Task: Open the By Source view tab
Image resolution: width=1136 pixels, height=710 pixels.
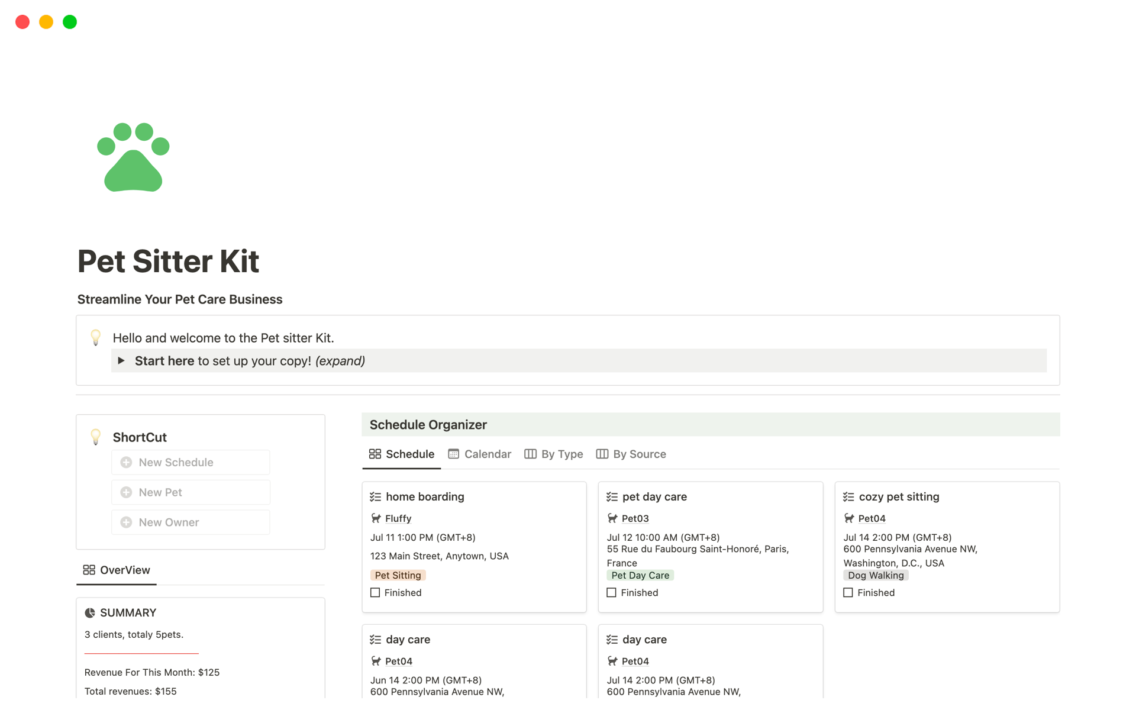Action: pyautogui.click(x=631, y=454)
